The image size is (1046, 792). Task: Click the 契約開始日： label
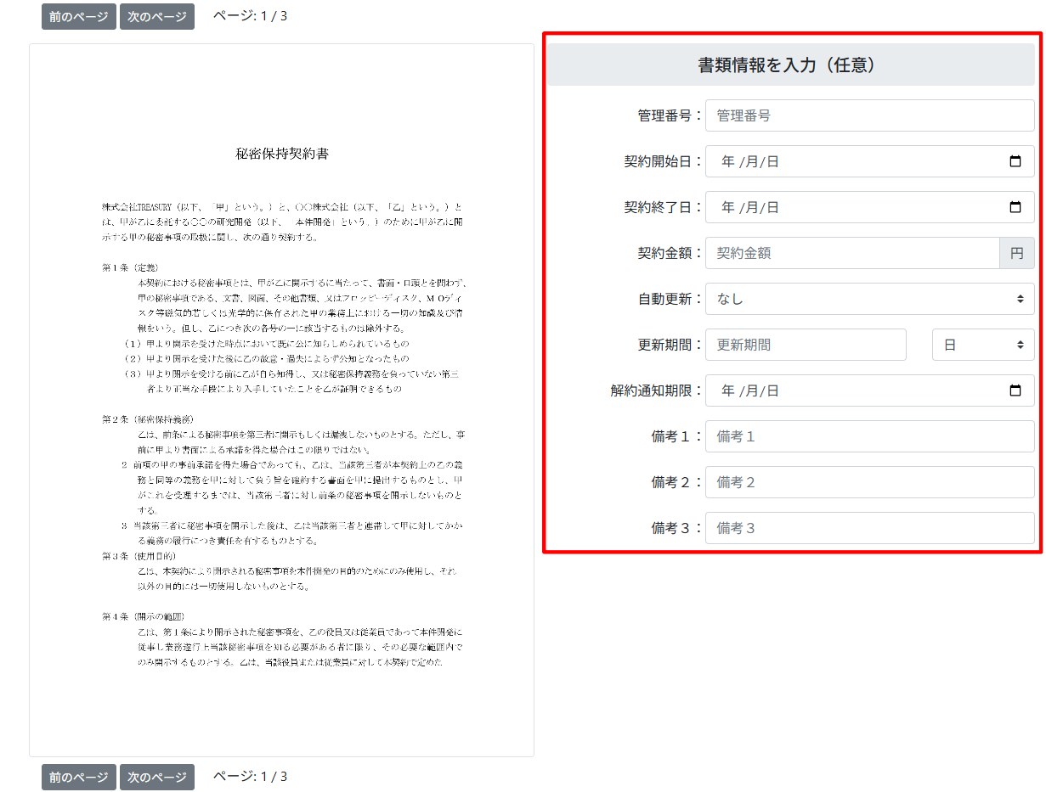[664, 161]
